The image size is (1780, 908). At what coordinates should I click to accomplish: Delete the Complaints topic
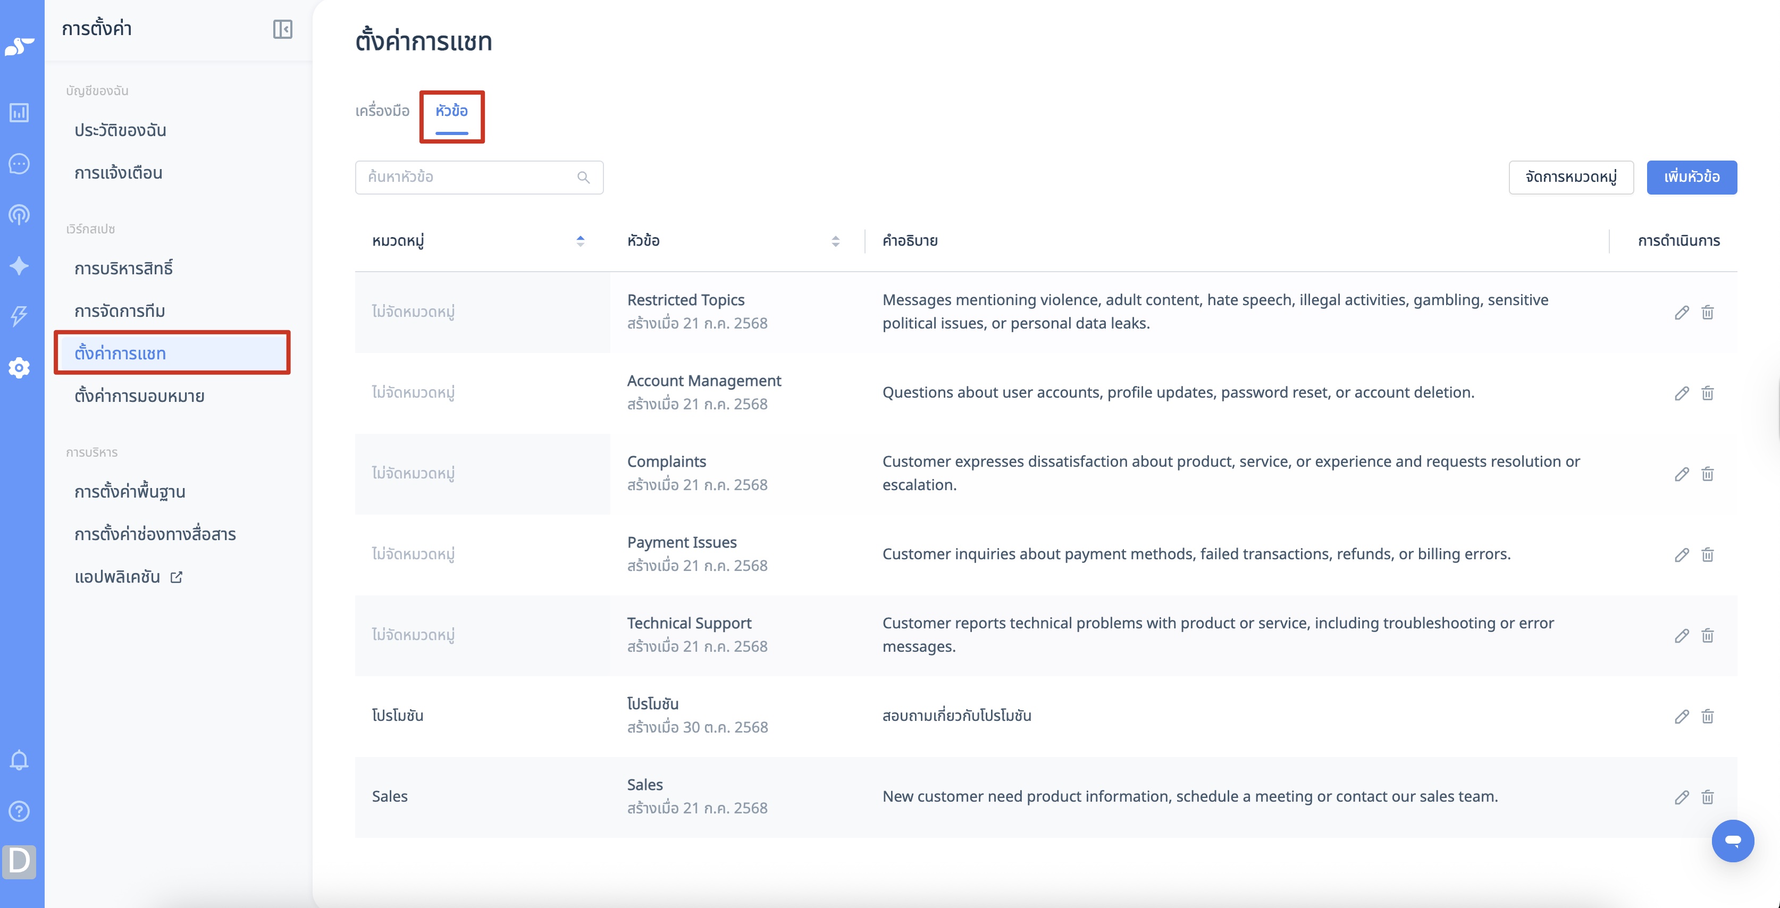(x=1708, y=474)
